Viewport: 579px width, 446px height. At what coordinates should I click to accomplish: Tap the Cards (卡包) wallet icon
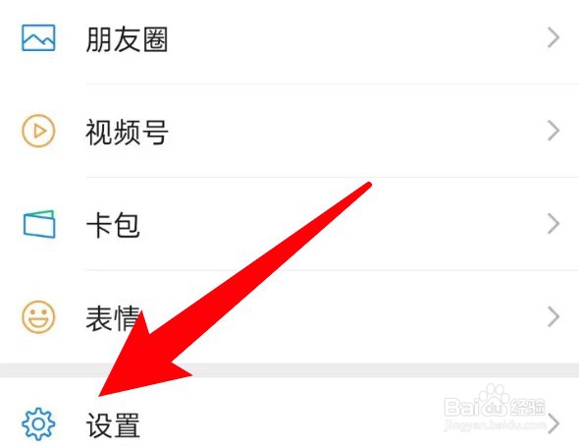(x=39, y=224)
